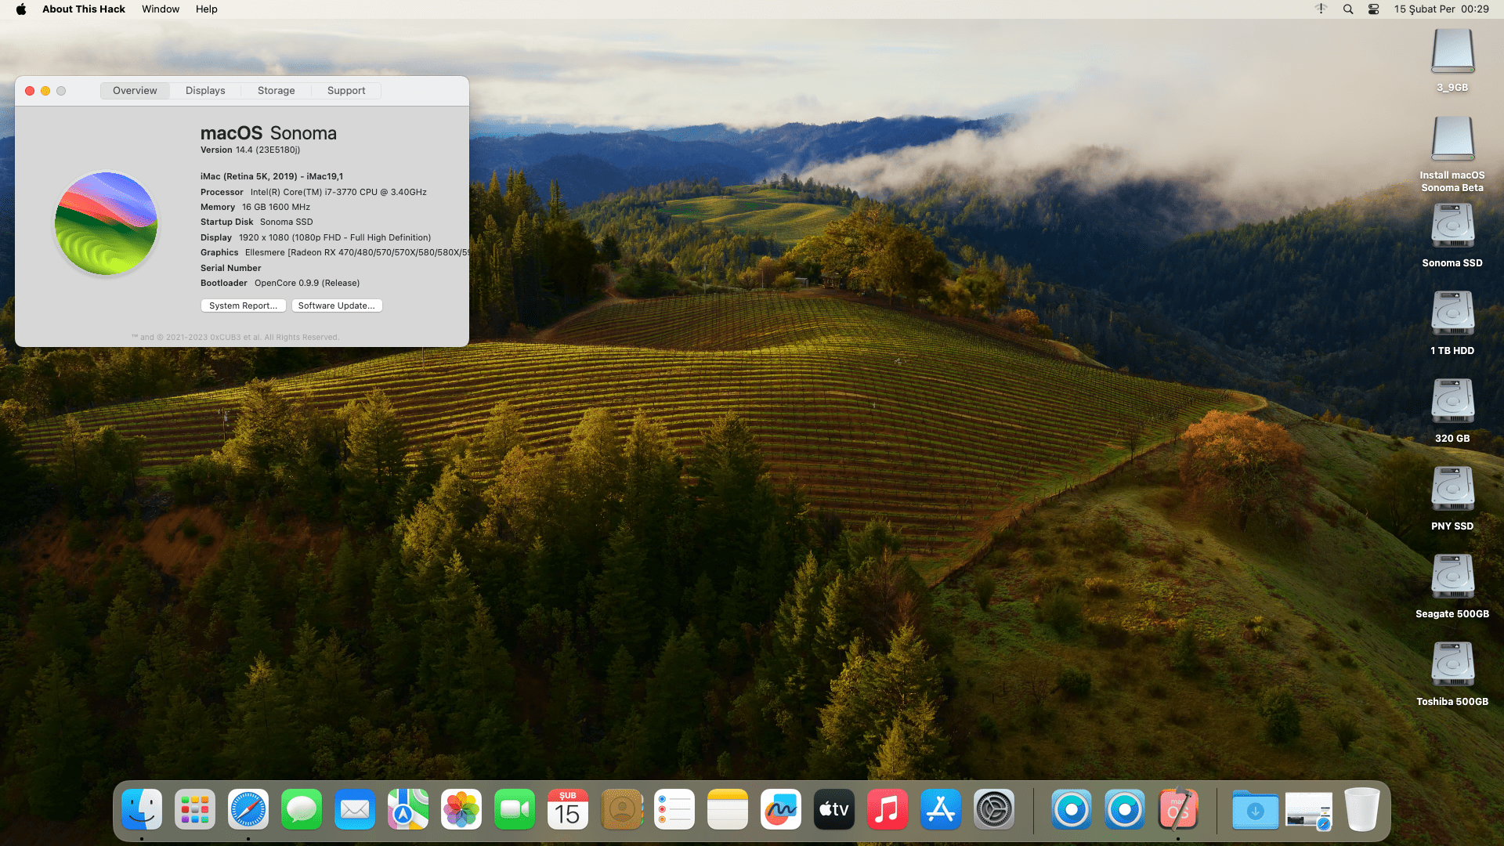Open System Settings from the Dock
1504x846 pixels.
(994, 809)
